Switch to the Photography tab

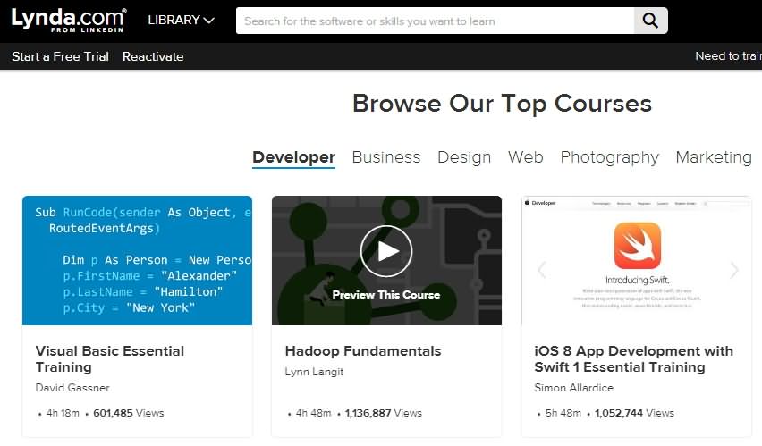(609, 157)
